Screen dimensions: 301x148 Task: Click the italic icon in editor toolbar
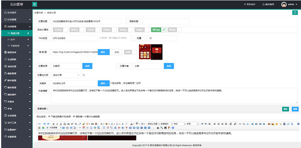pyautogui.click(x=57, y=124)
